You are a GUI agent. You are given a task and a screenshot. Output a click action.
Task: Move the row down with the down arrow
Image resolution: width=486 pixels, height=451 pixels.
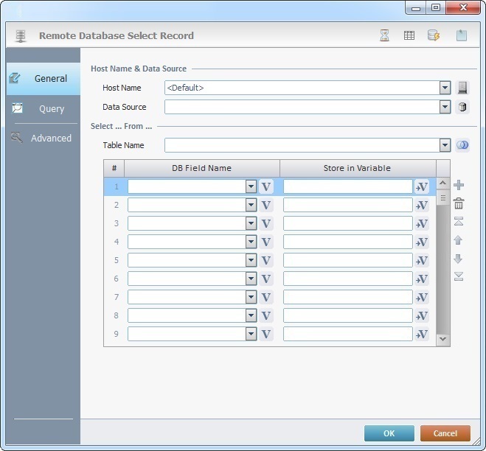pos(459,259)
